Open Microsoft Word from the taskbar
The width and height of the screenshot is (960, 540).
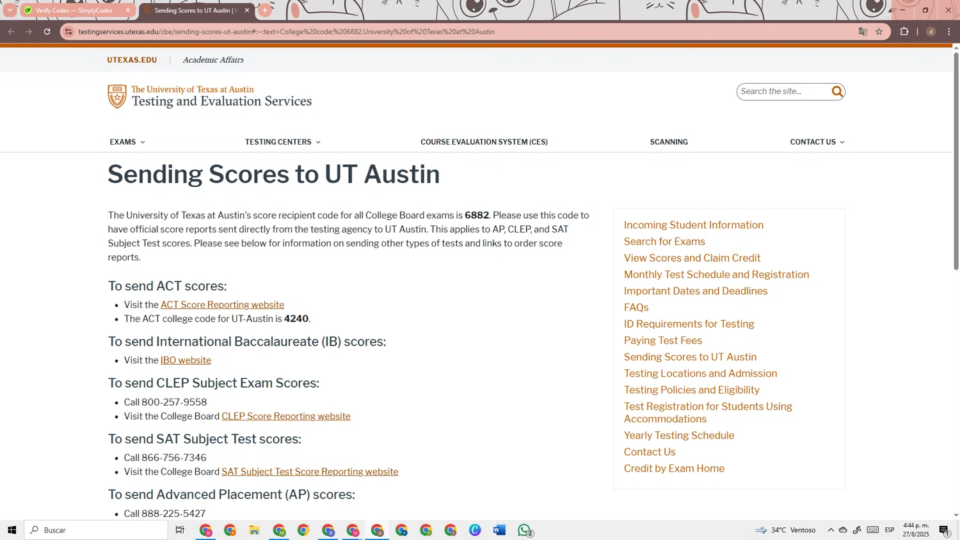[x=499, y=530]
